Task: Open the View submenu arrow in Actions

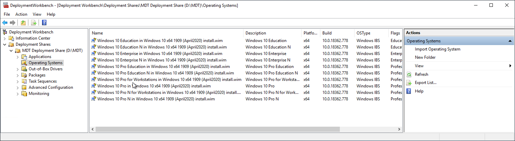Action: 510,66
